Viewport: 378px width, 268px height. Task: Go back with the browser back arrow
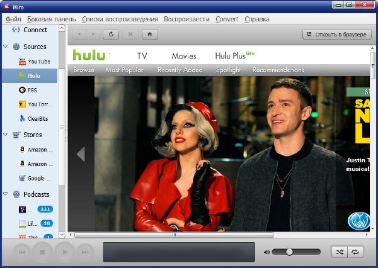tap(79, 34)
